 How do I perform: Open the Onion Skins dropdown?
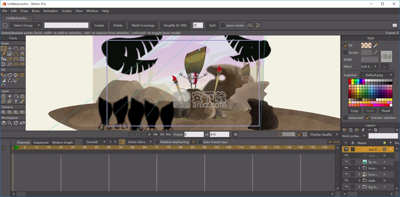pos(139,142)
